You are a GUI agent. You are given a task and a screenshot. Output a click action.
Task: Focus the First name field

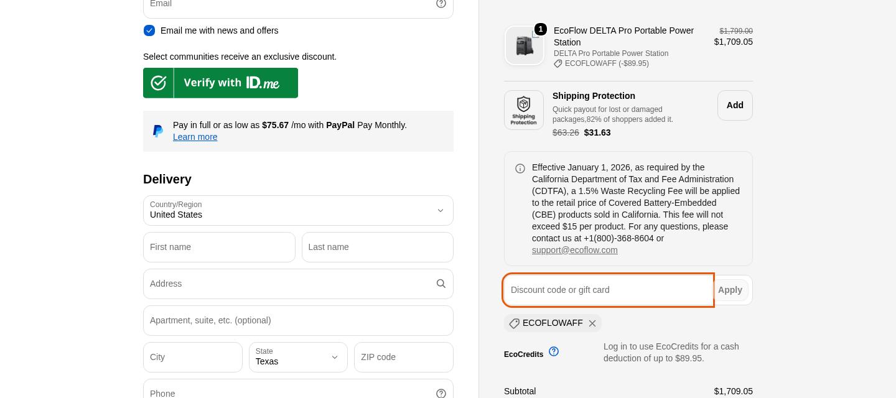coord(219,248)
